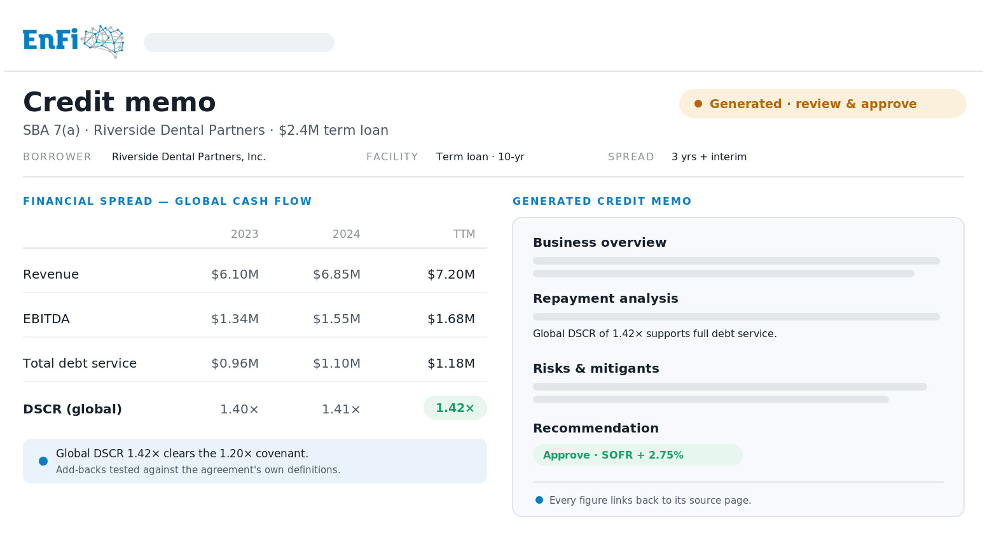Click the Repayment analysis section heading
Viewport: 987px width, 540px height.
605,298
